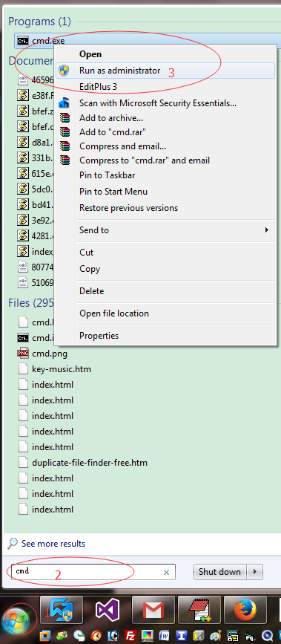The height and width of the screenshot is (644, 281).
Task: Click the shield icon beside Run as administrator
Action: click(64, 71)
